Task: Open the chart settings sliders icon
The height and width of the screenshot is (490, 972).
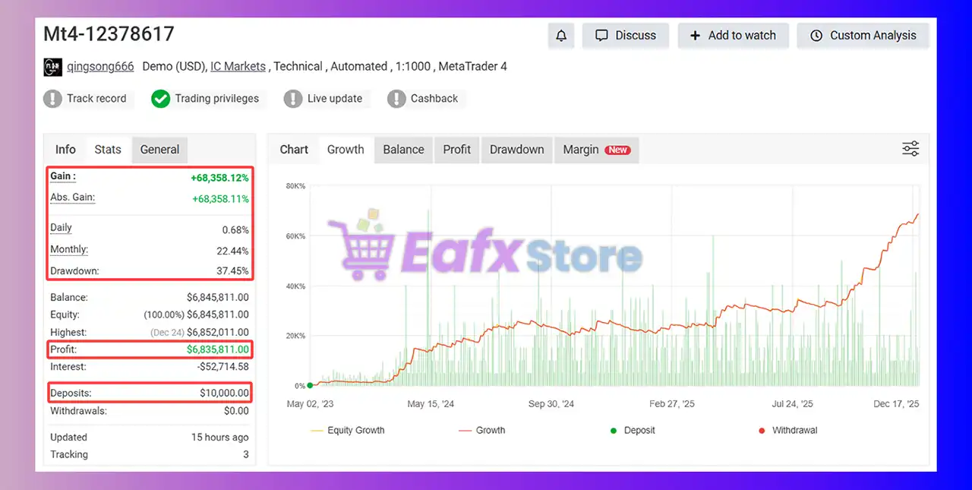Action: point(910,149)
